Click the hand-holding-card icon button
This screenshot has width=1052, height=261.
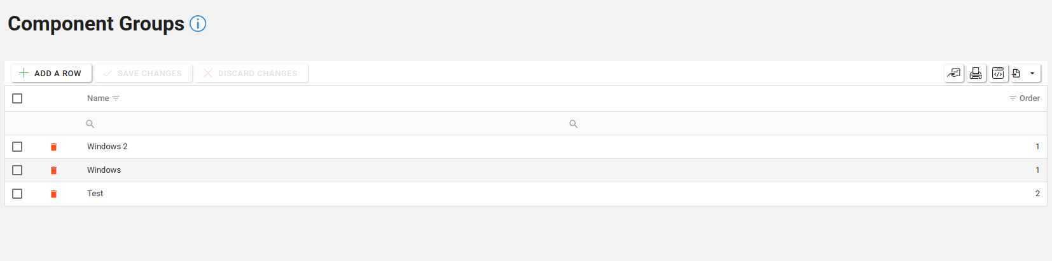pos(954,74)
